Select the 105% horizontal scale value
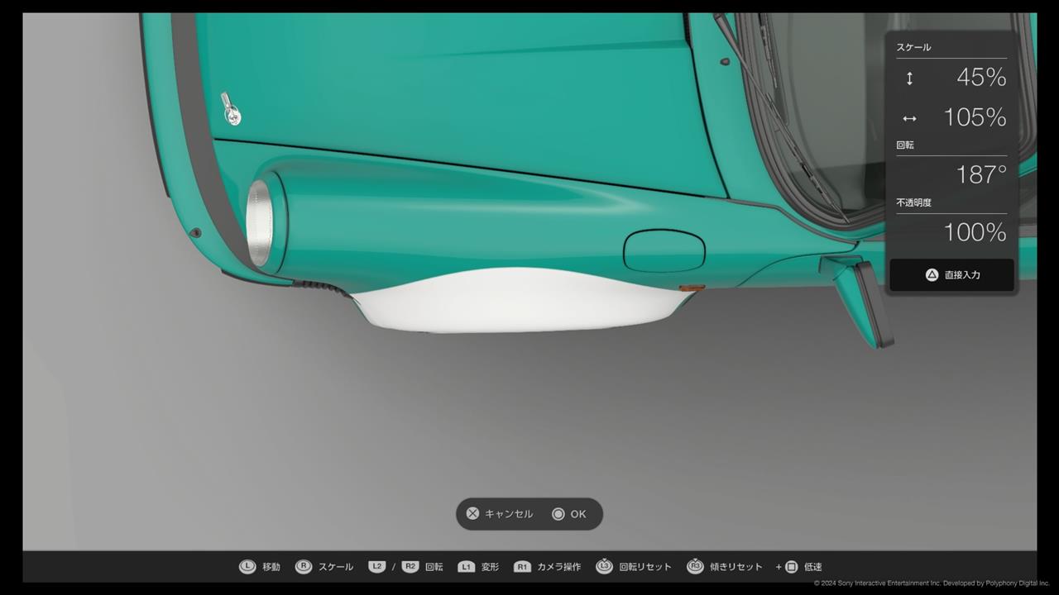This screenshot has height=595, width=1059. pyautogui.click(x=975, y=117)
